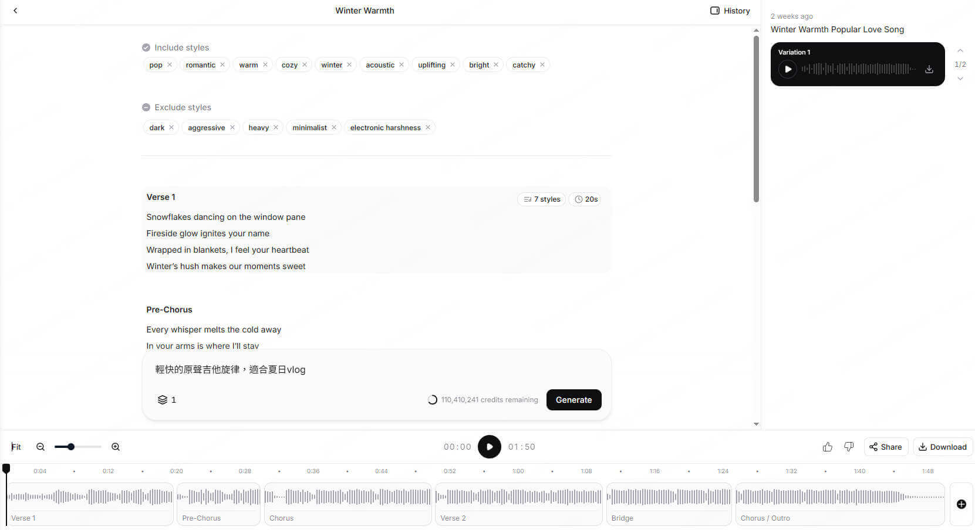Open the History panel icon
The width and height of the screenshot is (975, 530).
coord(715,11)
